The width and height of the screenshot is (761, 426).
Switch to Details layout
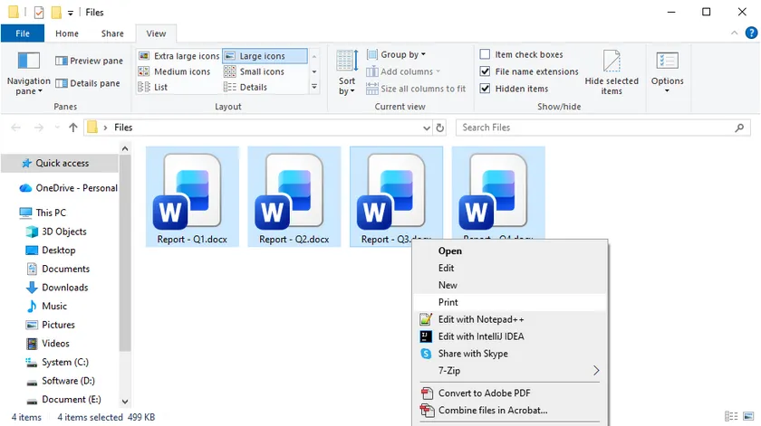246,87
